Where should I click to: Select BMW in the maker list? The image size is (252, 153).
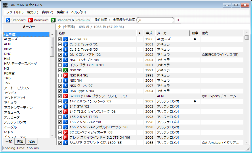(26, 49)
